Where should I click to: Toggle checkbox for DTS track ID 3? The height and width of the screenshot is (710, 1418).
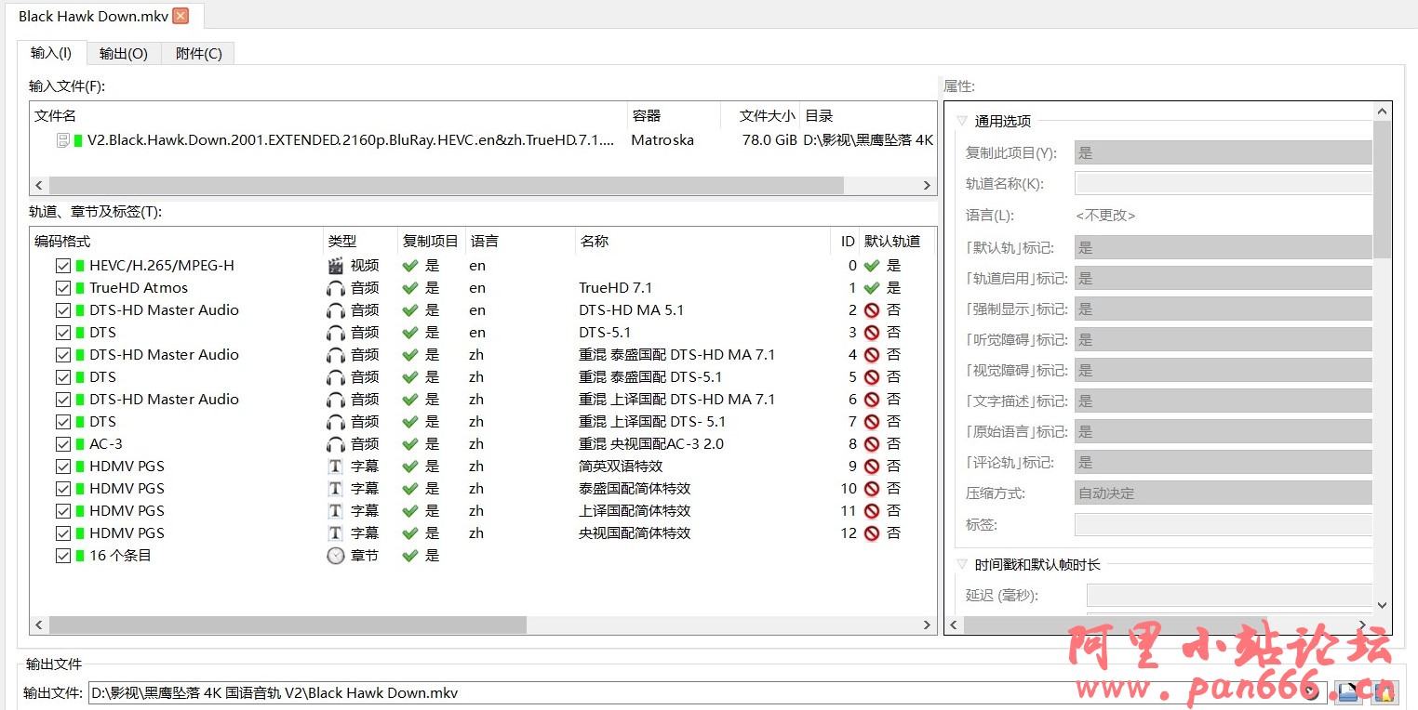pyautogui.click(x=63, y=333)
